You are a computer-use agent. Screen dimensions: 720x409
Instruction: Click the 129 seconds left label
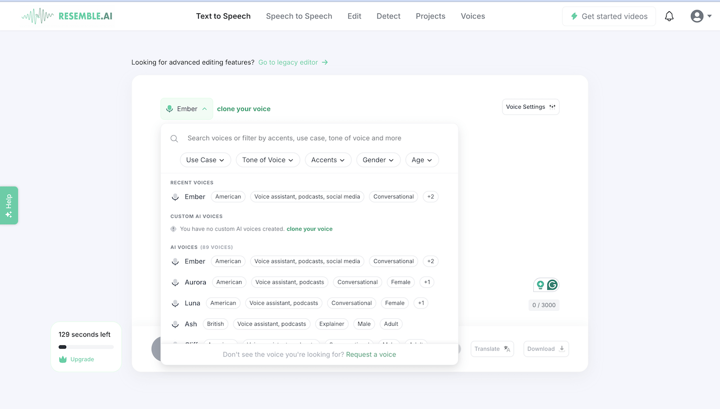84,335
